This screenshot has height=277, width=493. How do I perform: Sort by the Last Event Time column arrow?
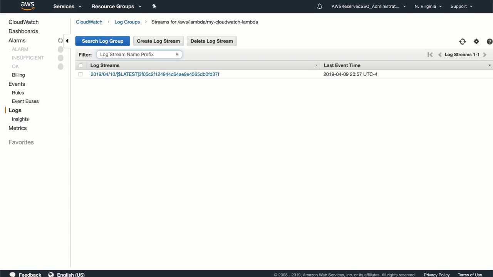pyautogui.click(x=490, y=65)
